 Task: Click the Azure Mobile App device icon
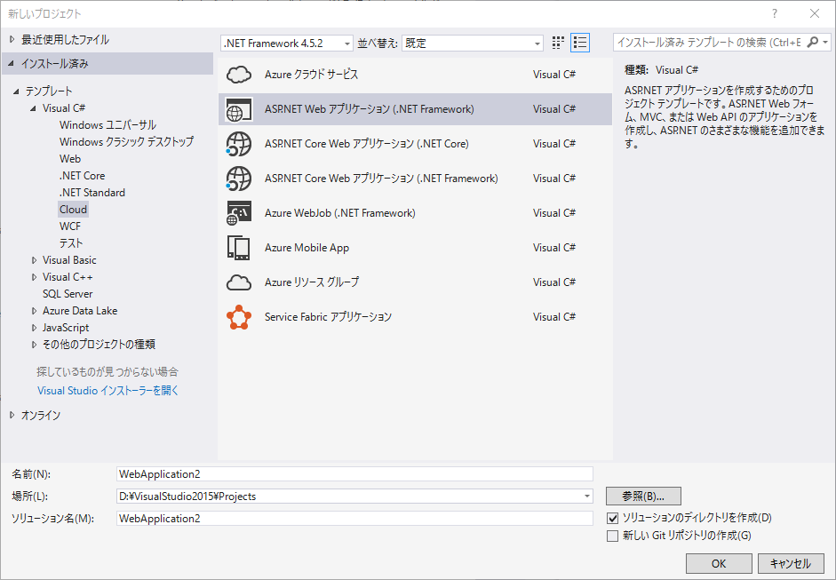click(x=238, y=248)
